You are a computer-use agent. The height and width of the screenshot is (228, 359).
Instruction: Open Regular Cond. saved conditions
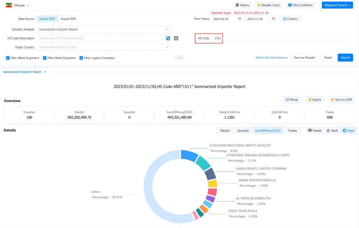coord(269,5)
